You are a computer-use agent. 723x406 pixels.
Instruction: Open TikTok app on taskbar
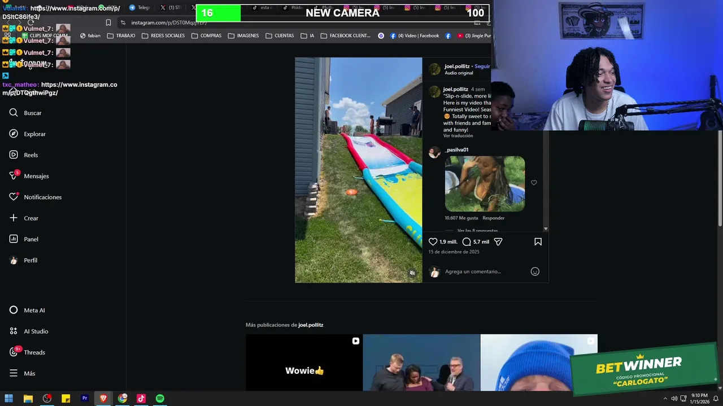(x=141, y=399)
